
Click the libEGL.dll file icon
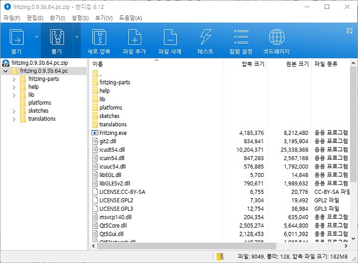pyautogui.click(x=95, y=175)
